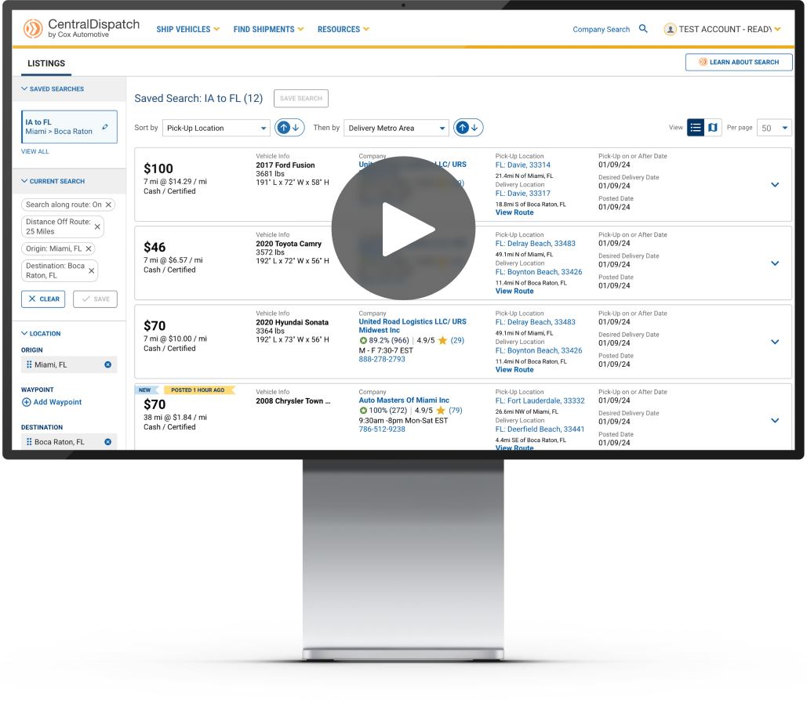Open the FL: Fort Lauderdale, 33332 link
Viewport: 807px width, 703px height.
(x=540, y=400)
